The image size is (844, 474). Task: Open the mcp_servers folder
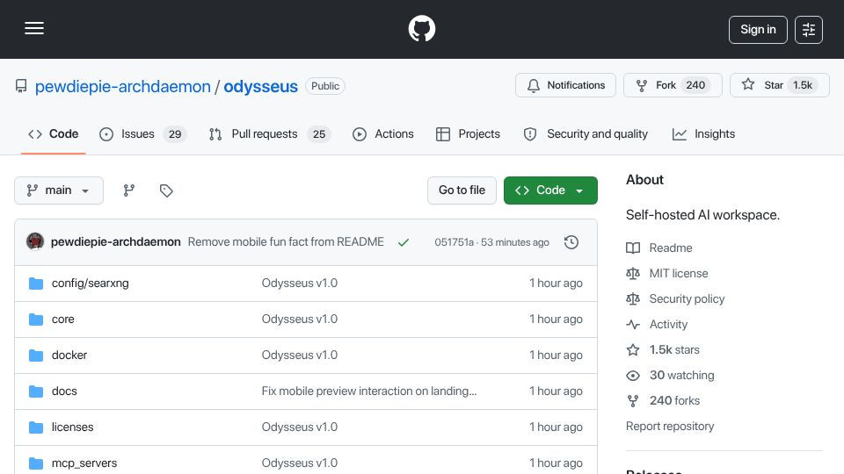coord(84,463)
